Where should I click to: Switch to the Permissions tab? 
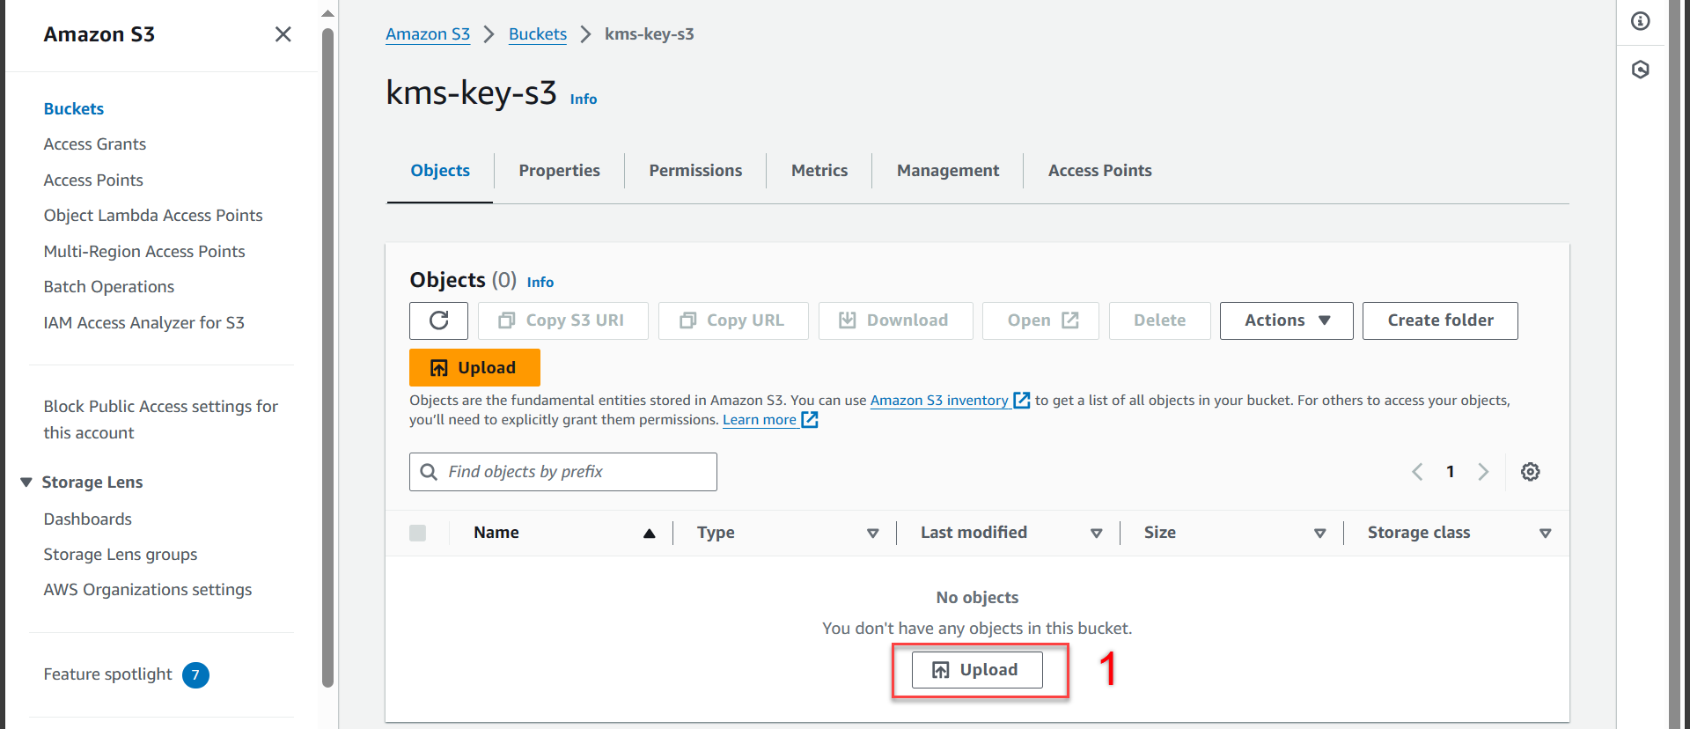[x=695, y=171]
